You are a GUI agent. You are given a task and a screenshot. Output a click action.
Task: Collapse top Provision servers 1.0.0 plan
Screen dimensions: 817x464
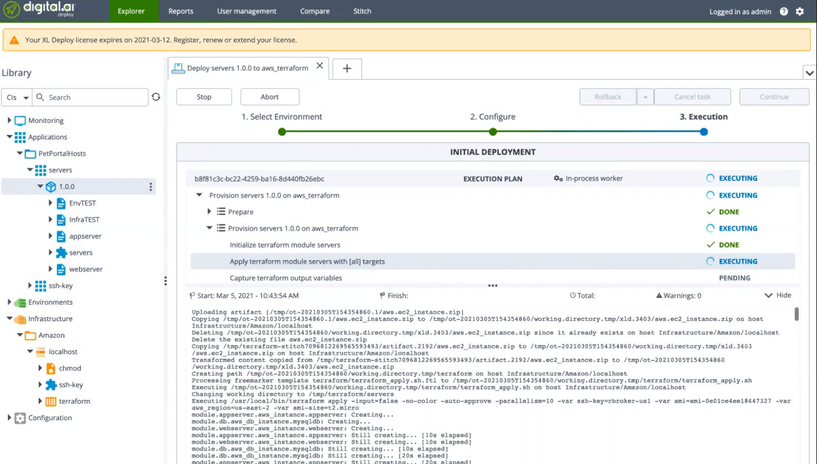199,195
